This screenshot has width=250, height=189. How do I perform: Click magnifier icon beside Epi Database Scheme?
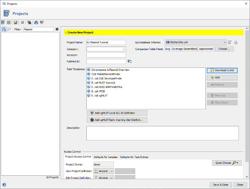[x=235, y=42]
